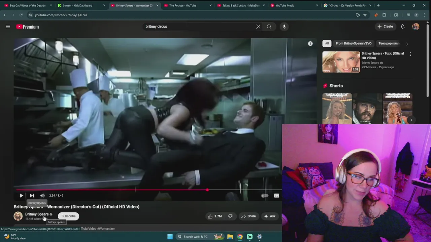Switch to The Recluse YouTube tab
Image resolution: width=431 pixels, height=242 pixels.
coord(188,5)
